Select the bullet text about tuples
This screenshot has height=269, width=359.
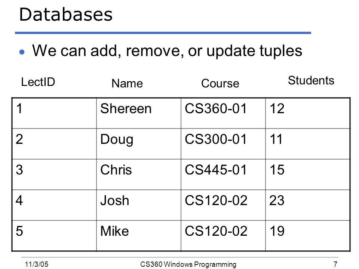[x=167, y=51]
